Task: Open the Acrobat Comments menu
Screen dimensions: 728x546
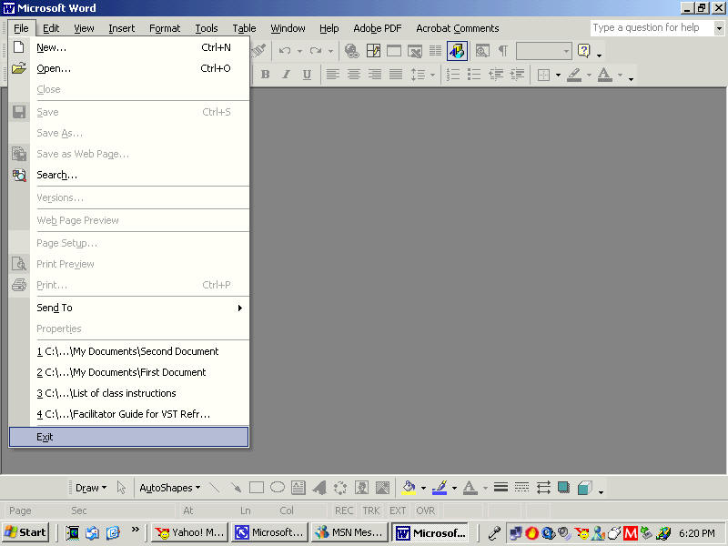Action: [458, 28]
